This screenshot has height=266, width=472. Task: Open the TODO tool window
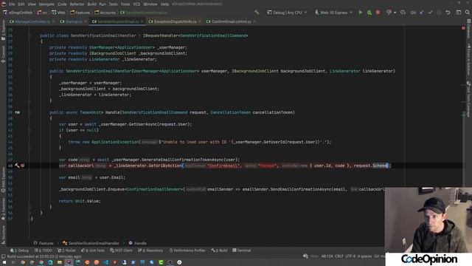click(44, 250)
